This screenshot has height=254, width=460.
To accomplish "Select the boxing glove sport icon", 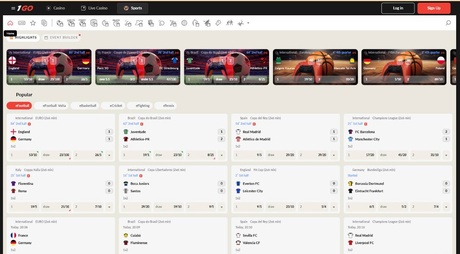I will click(218, 23).
